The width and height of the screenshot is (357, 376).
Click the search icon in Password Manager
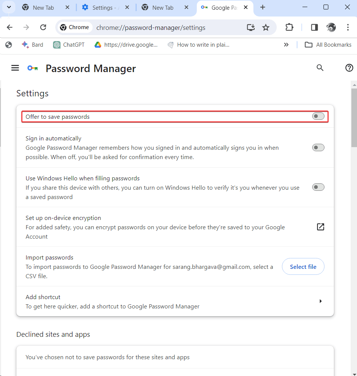(320, 68)
